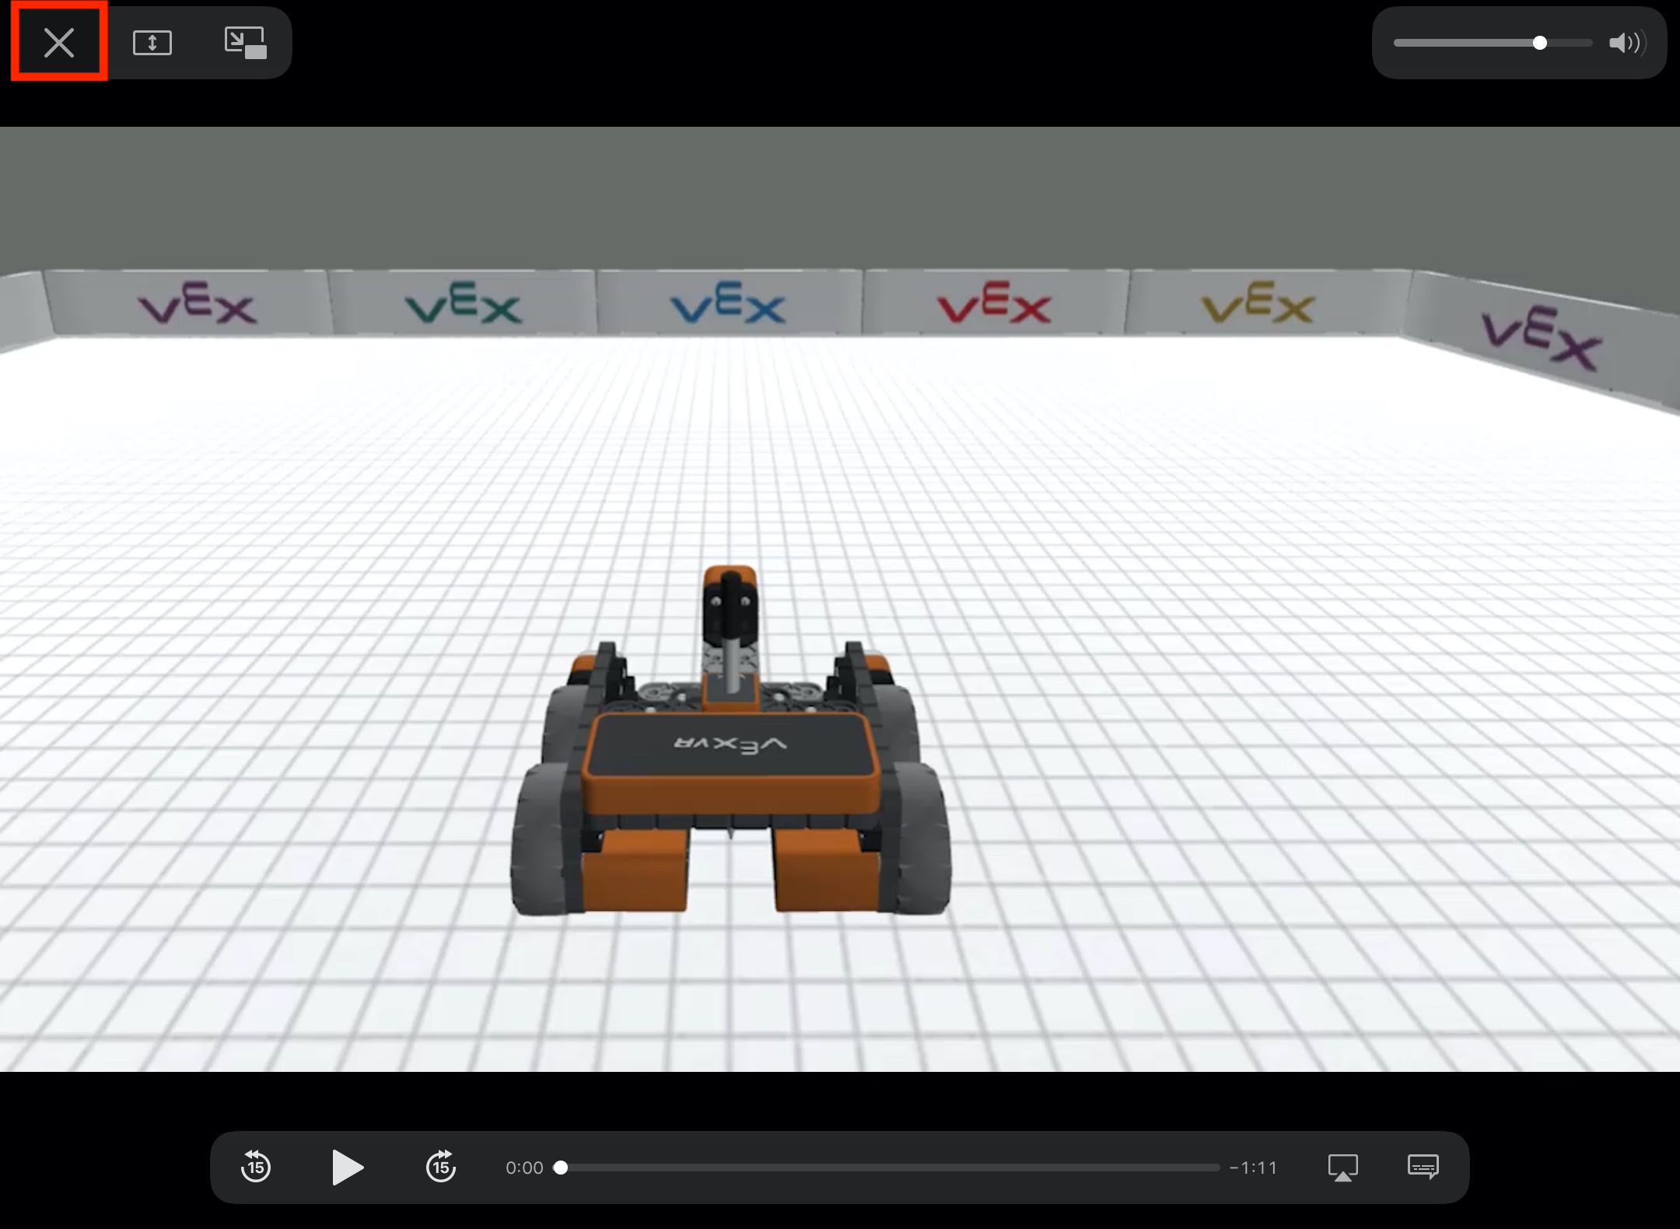The height and width of the screenshot is (1229, 1680).
Task: Select the remaining time label -1:11
Action: point(1254,1167)
